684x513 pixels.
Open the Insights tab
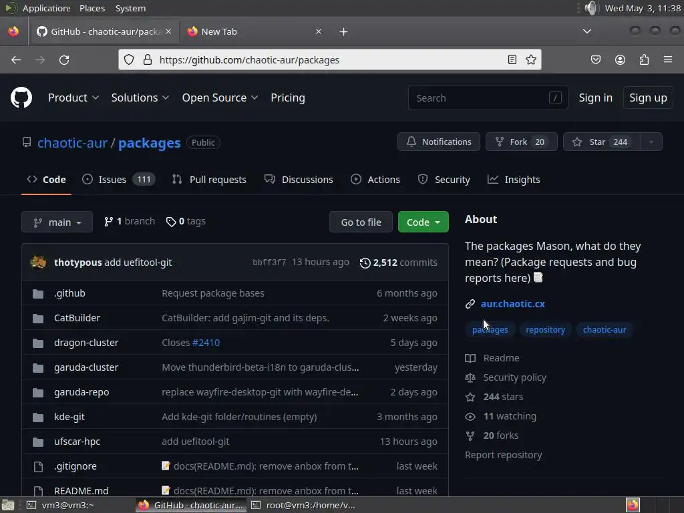[514, 179]
